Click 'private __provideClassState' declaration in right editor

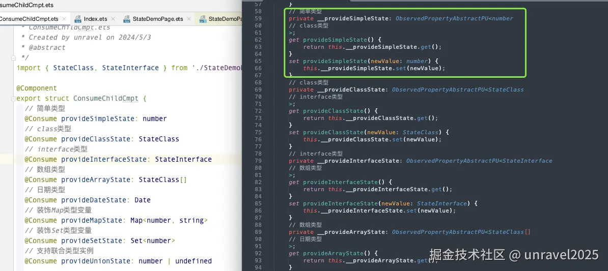point(406,90)
